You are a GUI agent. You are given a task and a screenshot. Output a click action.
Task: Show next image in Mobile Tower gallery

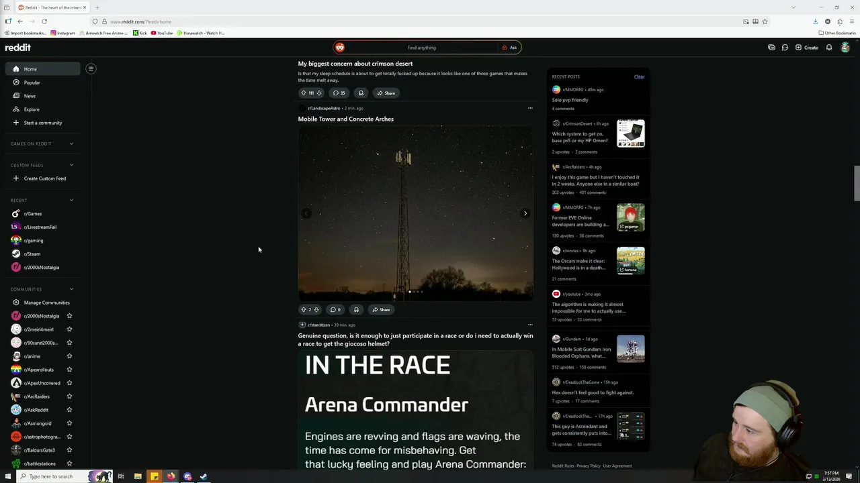coord(525,213)
